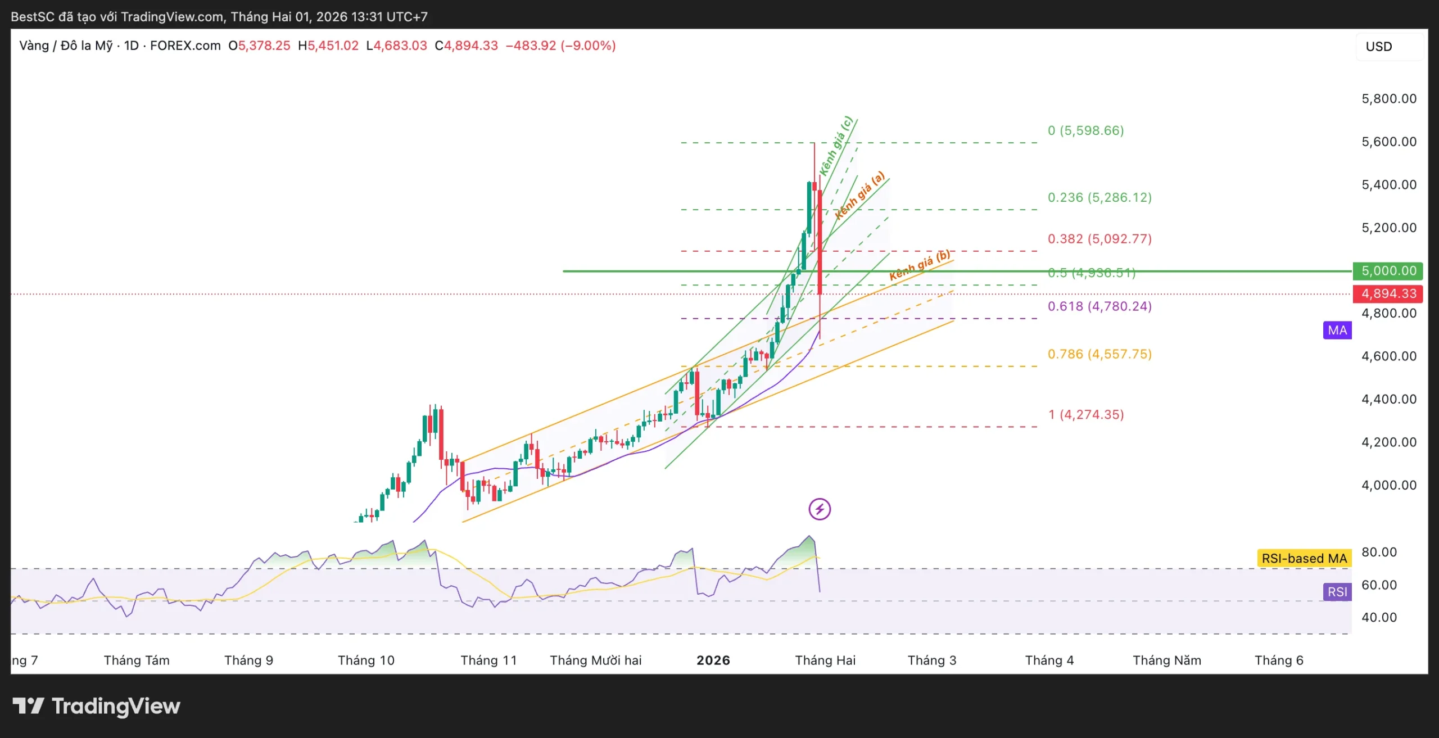Click the TradingView wordmark text

point(116,706)
